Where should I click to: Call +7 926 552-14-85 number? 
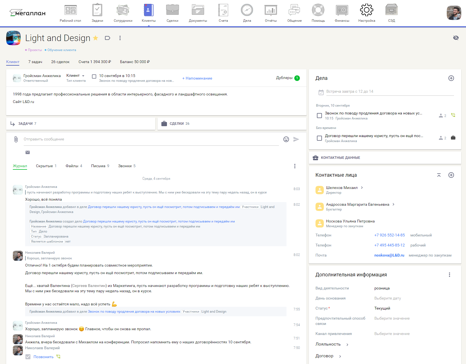click(389, 235)
